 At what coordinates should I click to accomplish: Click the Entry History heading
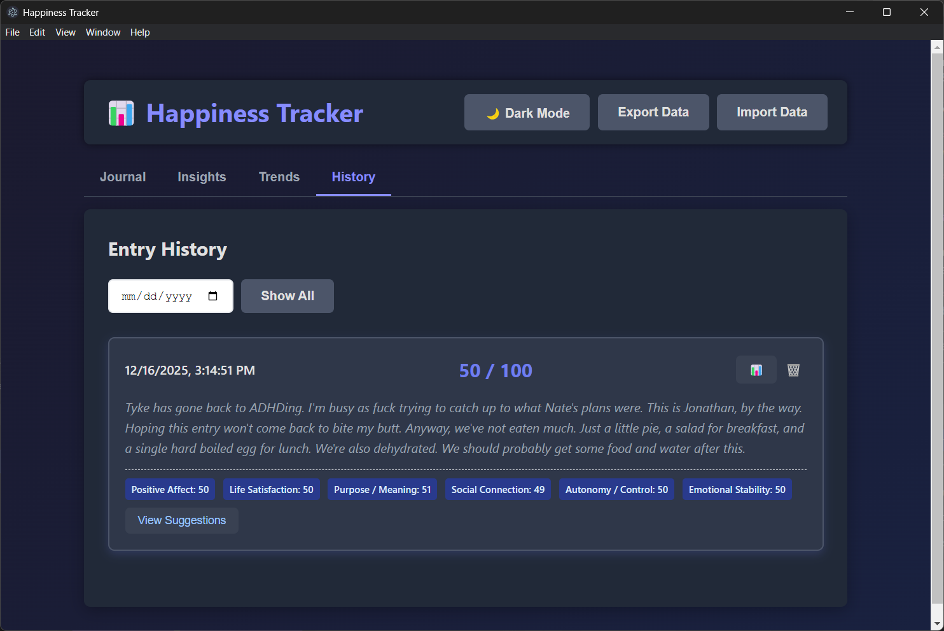(x=167, y=249)
